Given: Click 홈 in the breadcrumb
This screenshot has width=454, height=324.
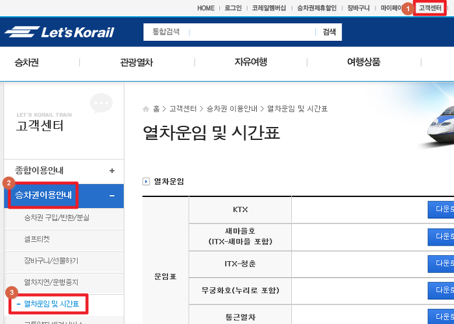Looking at the screenshot, I should click(156, 109).
